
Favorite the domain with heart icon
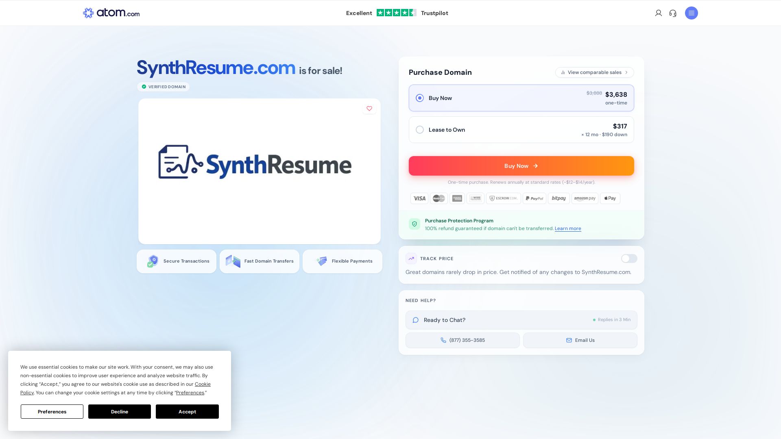click(x=369, y=109)
